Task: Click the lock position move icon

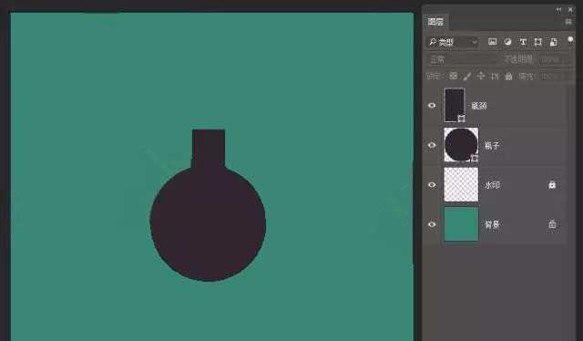Action: [481, 76]
